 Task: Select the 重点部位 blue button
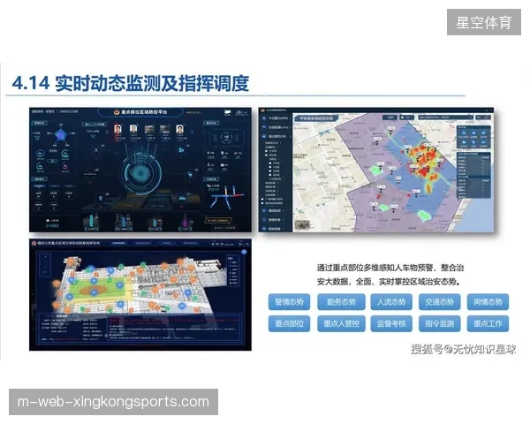coord(289,323)
